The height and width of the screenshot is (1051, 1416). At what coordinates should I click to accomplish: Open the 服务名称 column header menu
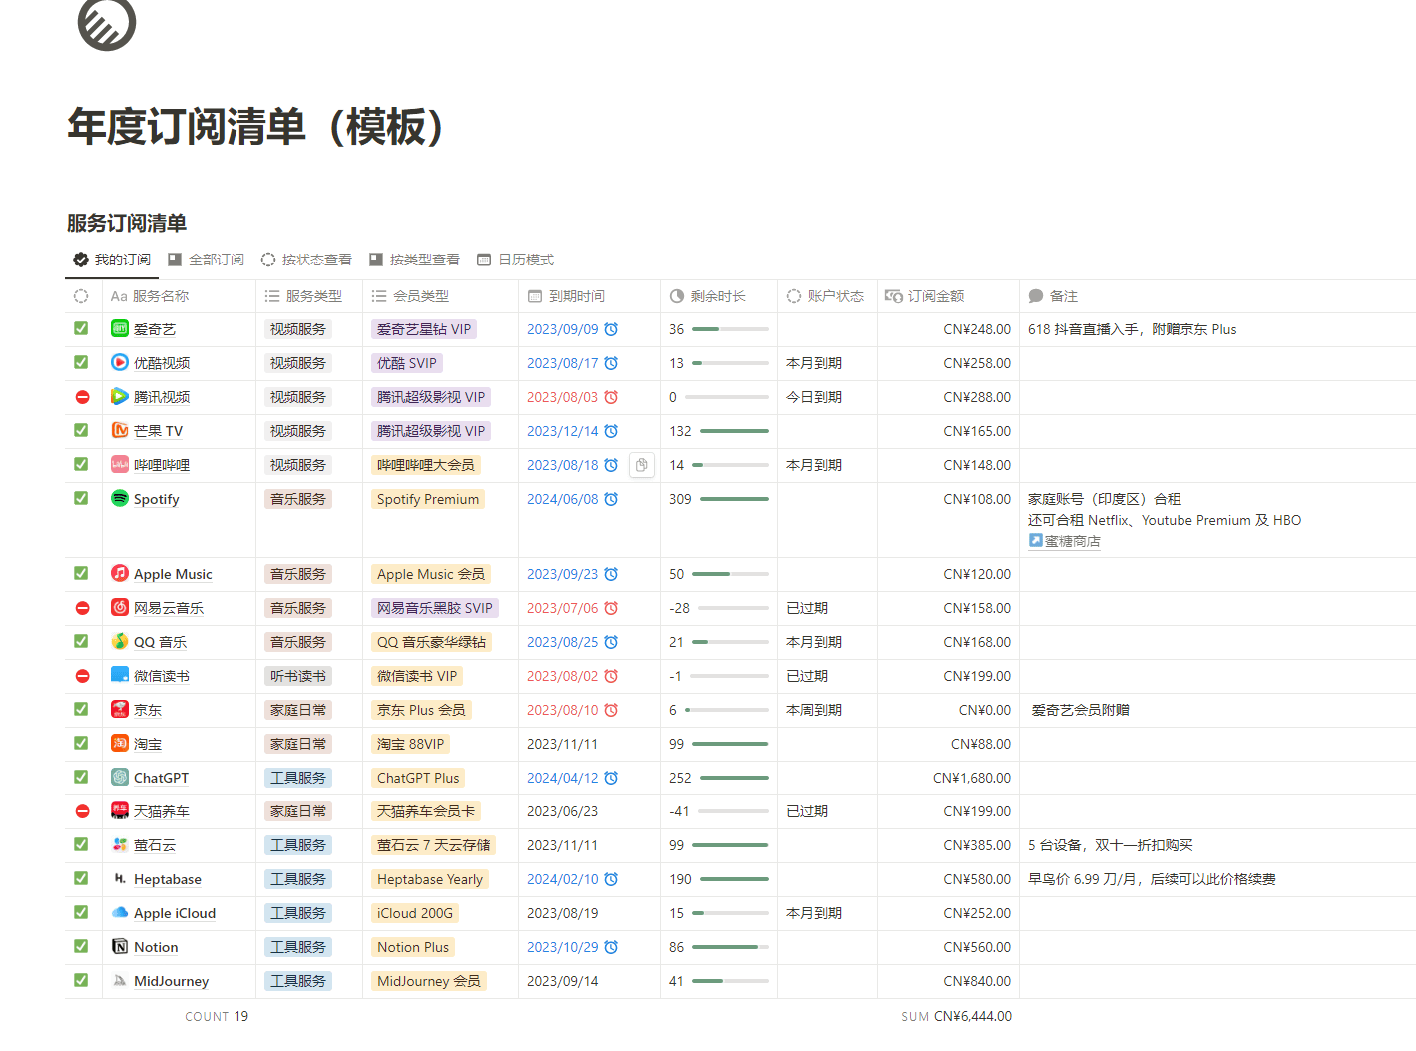tap(179, 296)
